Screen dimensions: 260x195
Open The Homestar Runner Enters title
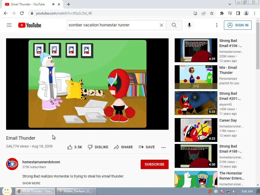pyautogui.click(x=232, y=176)
